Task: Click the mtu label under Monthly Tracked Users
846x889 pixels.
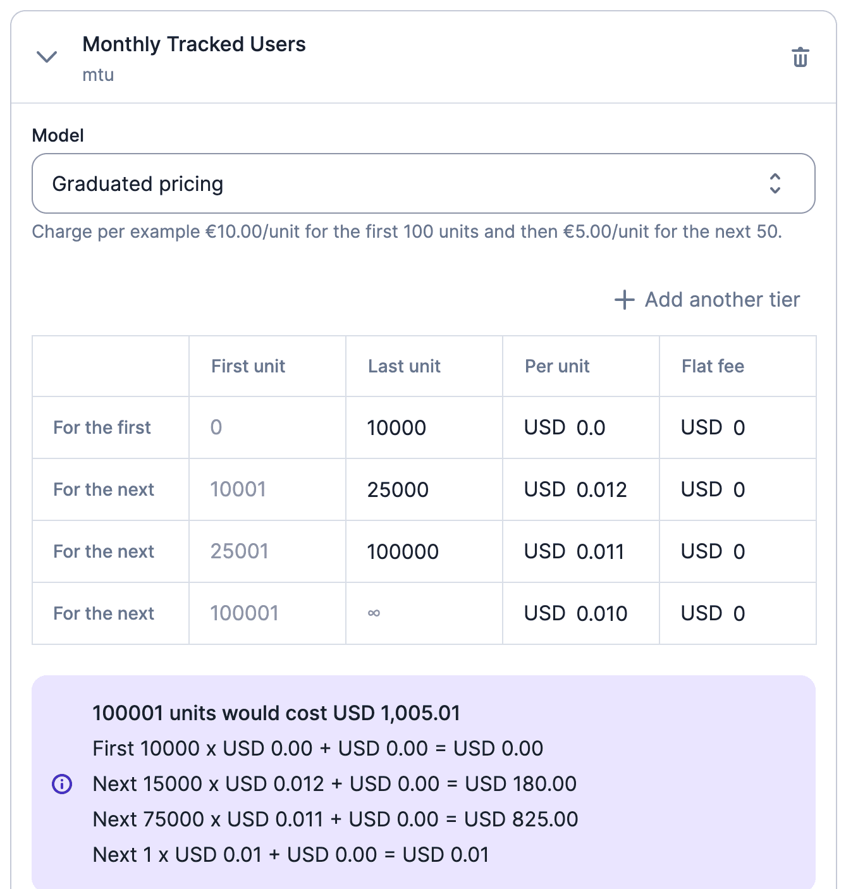Action: (x=99, y=75)
